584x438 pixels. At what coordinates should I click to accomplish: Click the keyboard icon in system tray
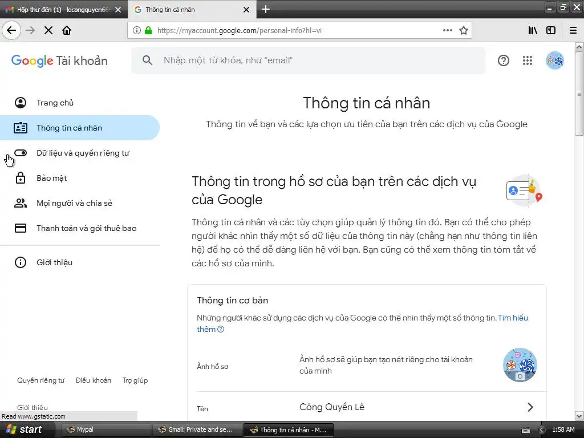526,431
